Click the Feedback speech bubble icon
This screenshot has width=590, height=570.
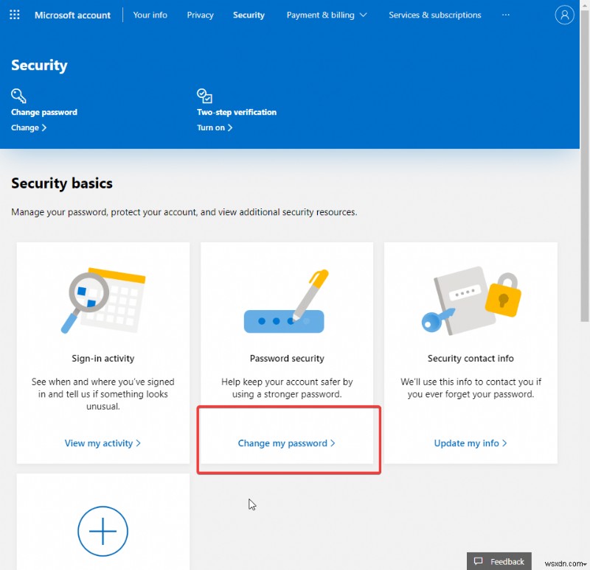[x=478, y=560]
